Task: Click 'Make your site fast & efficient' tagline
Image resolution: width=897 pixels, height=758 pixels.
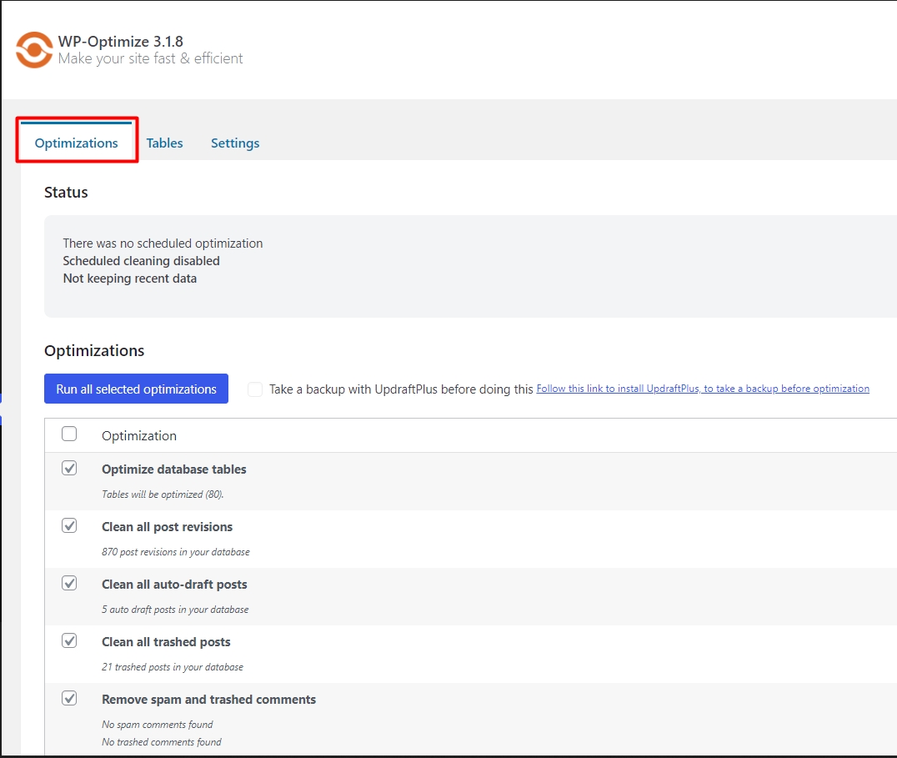Action: (x=150, y=58)
